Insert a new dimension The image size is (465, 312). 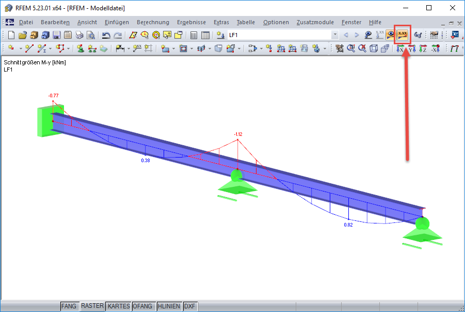pos(120,48)
